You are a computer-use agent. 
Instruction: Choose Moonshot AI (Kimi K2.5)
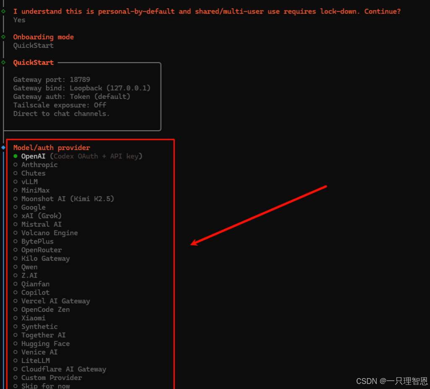tap(64, 199)
